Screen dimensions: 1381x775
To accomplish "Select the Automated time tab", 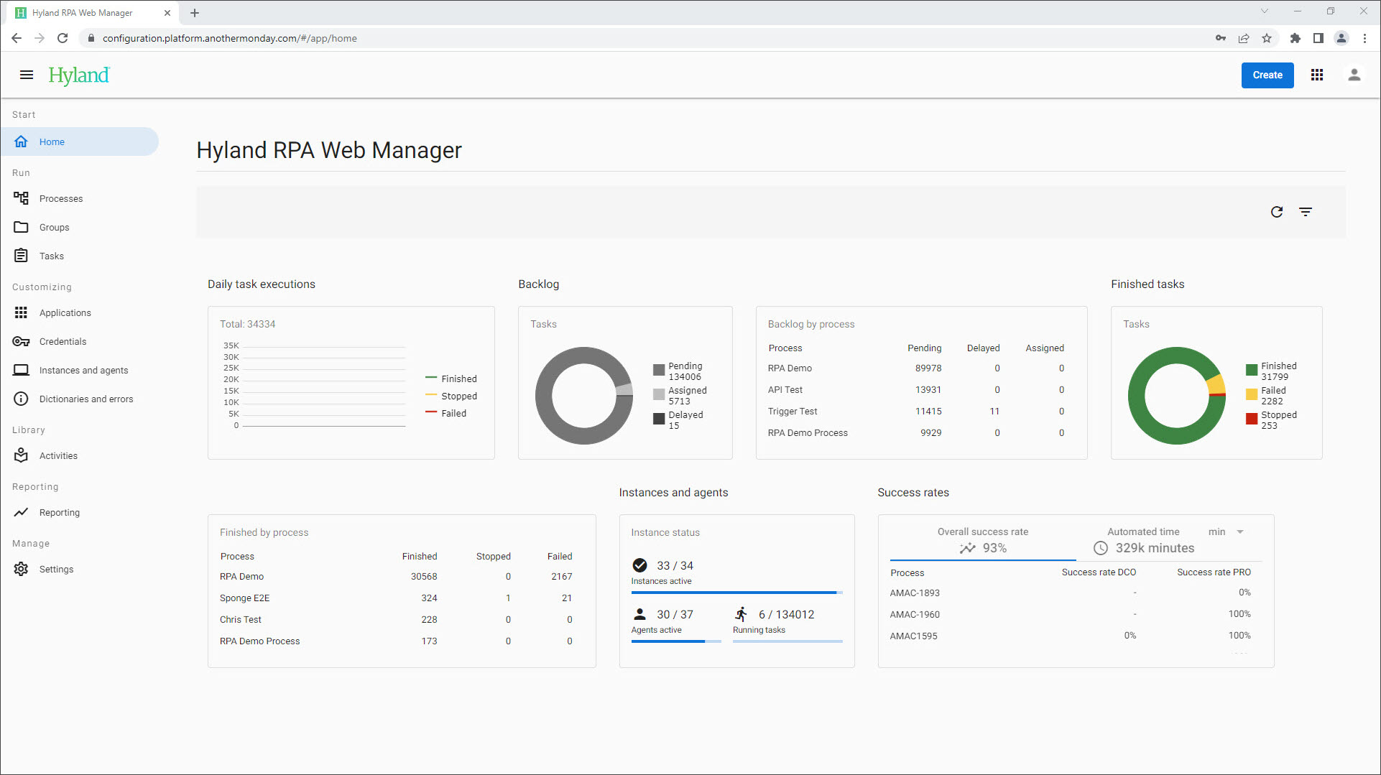I will click(1143, 540).
